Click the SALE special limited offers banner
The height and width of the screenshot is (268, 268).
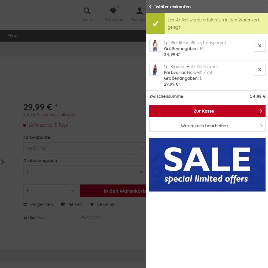pyautogui.click(x=207, y=164)
